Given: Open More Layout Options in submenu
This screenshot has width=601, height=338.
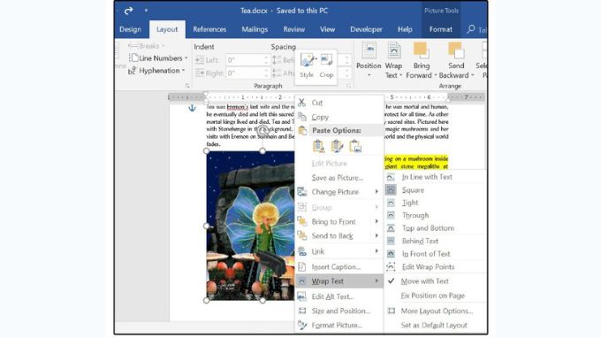Looking at the screenshot, I should click(x=435, y=311).
